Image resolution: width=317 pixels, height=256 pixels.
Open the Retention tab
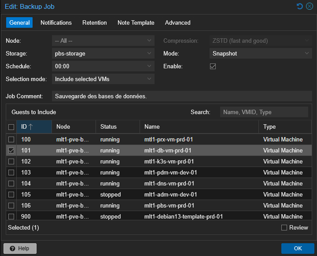coord(94,22)
